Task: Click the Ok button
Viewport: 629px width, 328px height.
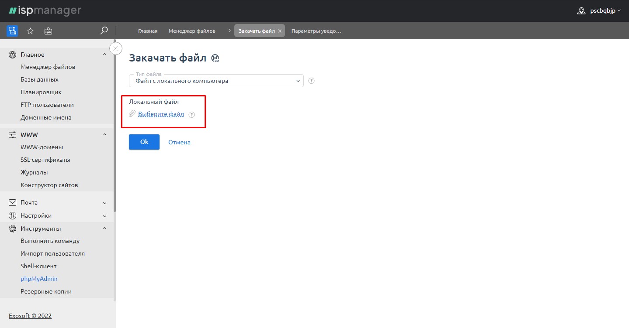Action: pyautogui.click(x=144, y=142)
